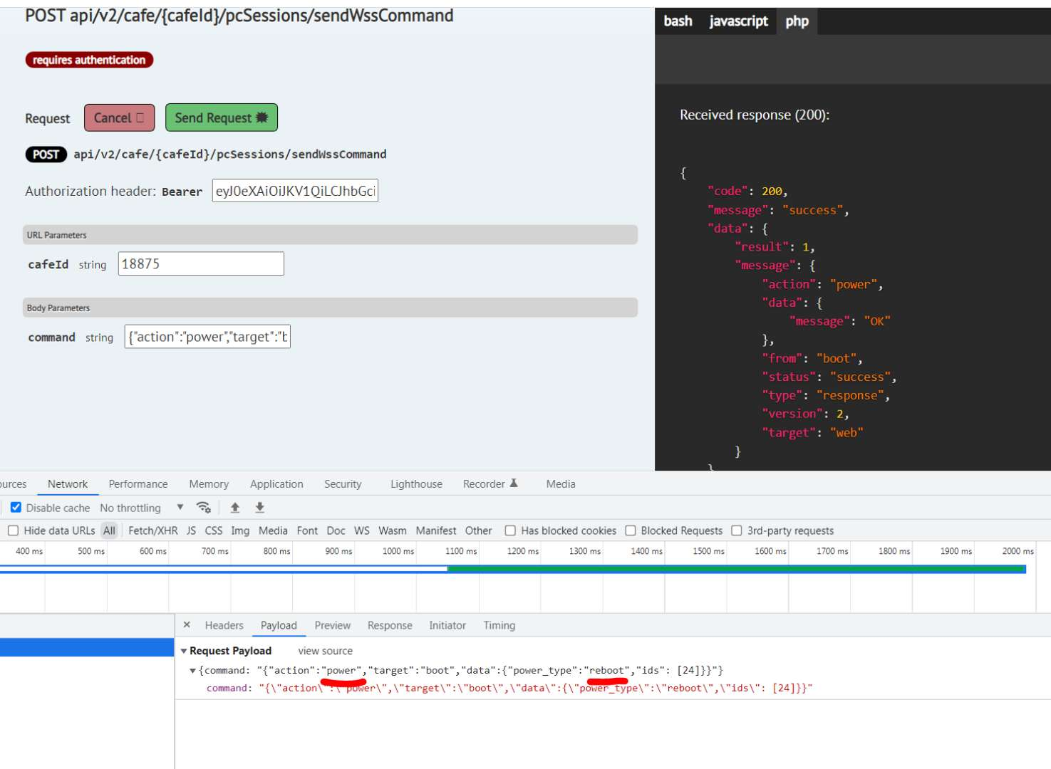1051x769 pixels.
Task: Click into the cafeId input field
Action: point(201,264)
